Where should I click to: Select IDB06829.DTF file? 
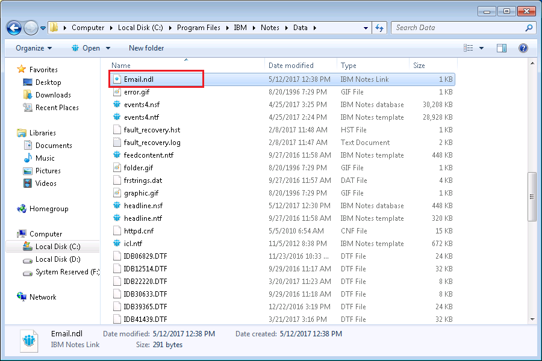(x=145, y=256)
